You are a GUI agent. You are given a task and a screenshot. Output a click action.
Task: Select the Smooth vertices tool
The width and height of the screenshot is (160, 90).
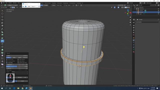point(2,55)
